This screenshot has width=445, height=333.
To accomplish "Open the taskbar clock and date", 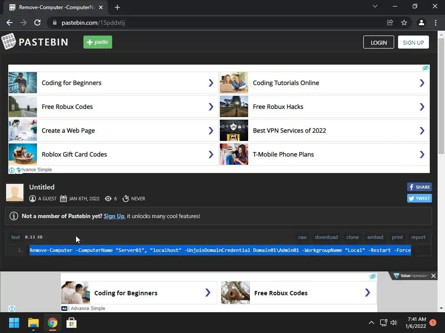I will [x=416, y=323].
